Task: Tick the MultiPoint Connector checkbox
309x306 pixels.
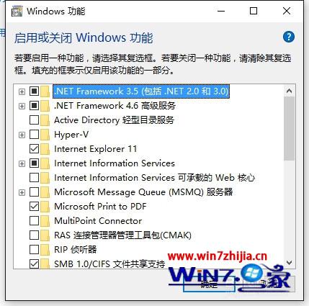Action: [34, 221]
